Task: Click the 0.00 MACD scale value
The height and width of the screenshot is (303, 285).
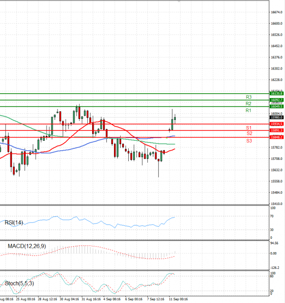Action: pos(274,253)
